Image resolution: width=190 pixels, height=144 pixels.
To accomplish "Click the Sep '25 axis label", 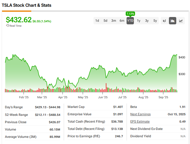I will click(163, 97).
